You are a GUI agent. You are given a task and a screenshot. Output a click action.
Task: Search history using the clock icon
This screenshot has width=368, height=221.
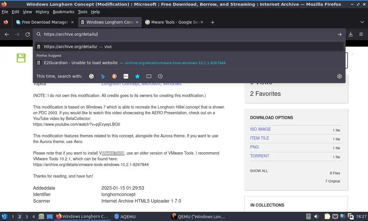160,76
